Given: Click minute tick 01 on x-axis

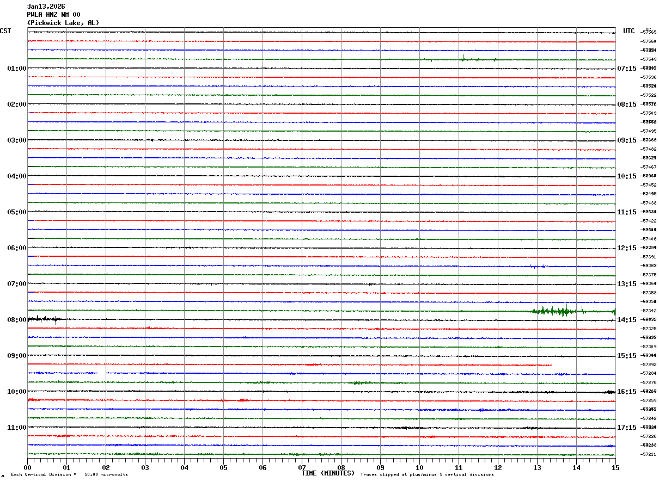Looking at the screenshot, I should (67, 467).
